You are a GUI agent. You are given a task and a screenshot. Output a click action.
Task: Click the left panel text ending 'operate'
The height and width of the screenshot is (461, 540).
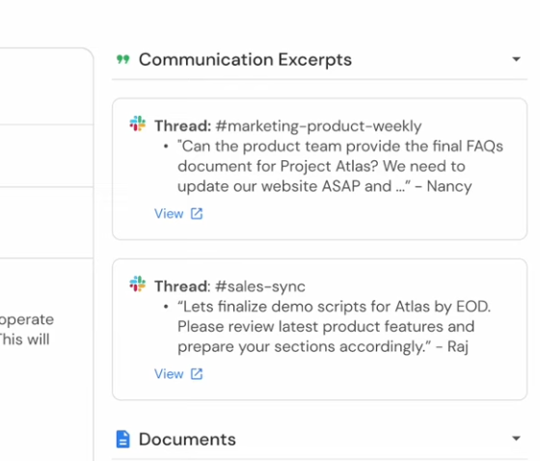click(x=27, y=320)
